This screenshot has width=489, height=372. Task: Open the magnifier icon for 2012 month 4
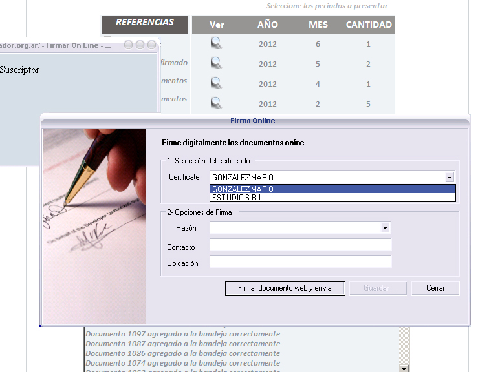pos(216,83)
